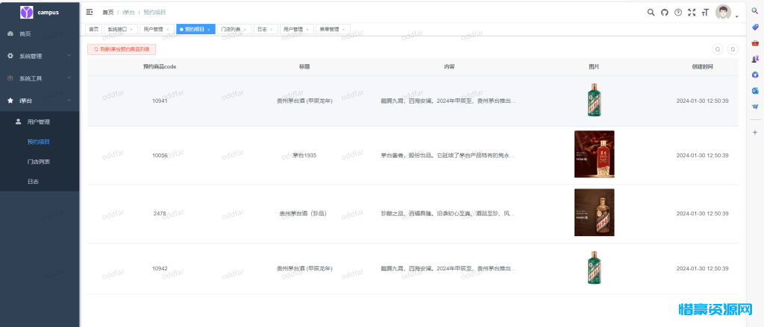Expand the 系统工具 menu chevron
This screenshot has width=764, height=327.
[69, 78]
